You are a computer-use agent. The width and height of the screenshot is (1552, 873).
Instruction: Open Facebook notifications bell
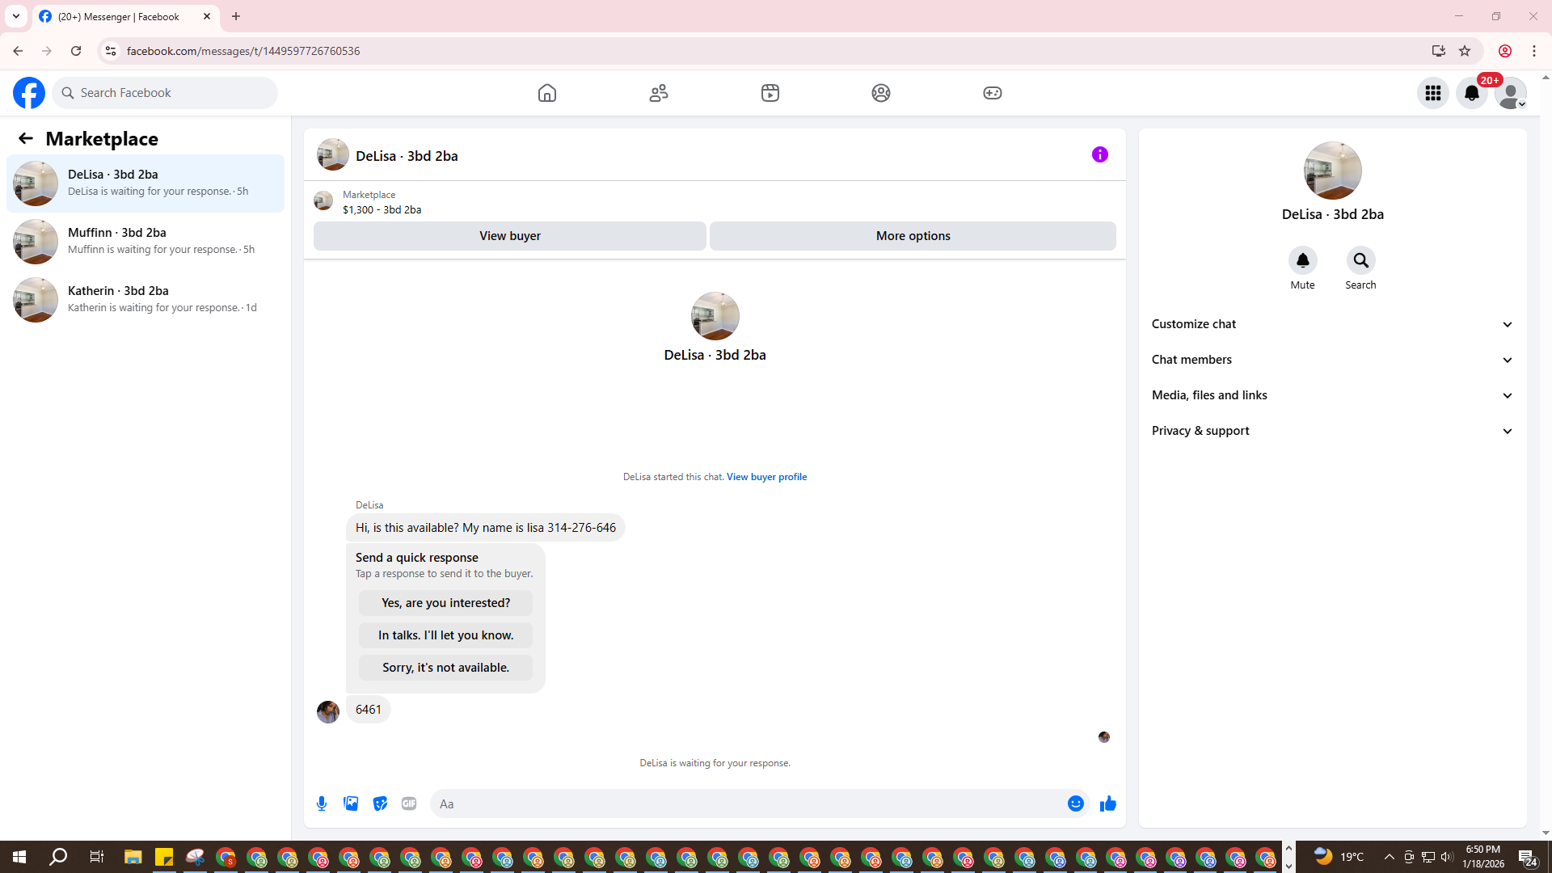click(1472, 93)
